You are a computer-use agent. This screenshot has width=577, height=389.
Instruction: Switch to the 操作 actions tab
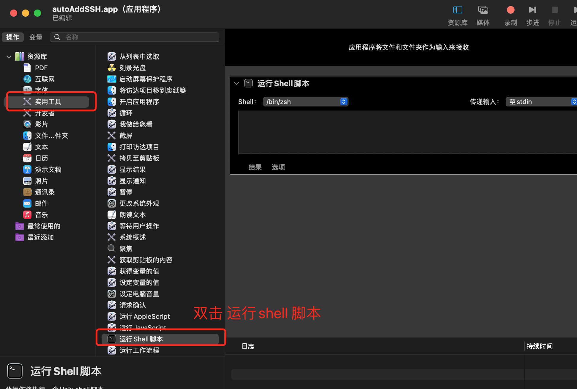pyautogui.click(x=12, y=37)
